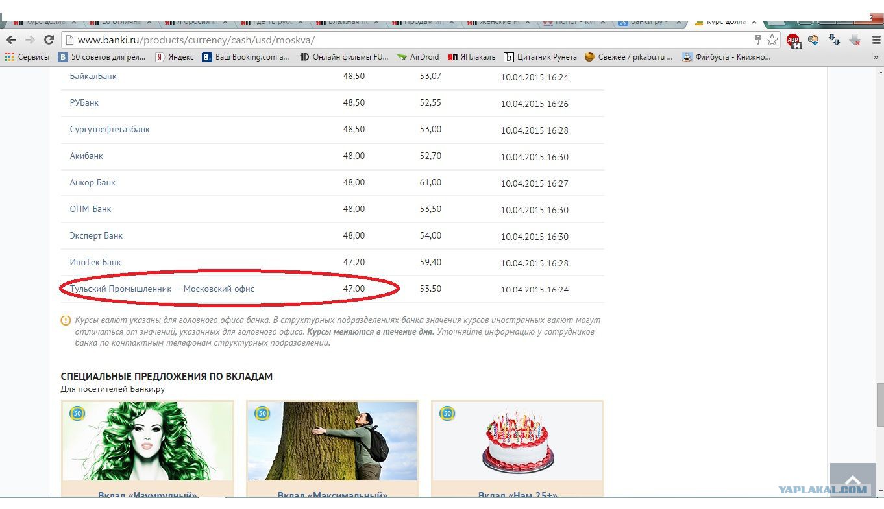Click the page info icon in address bar
This screenshot has height=509, width=884.
point(70,40)
